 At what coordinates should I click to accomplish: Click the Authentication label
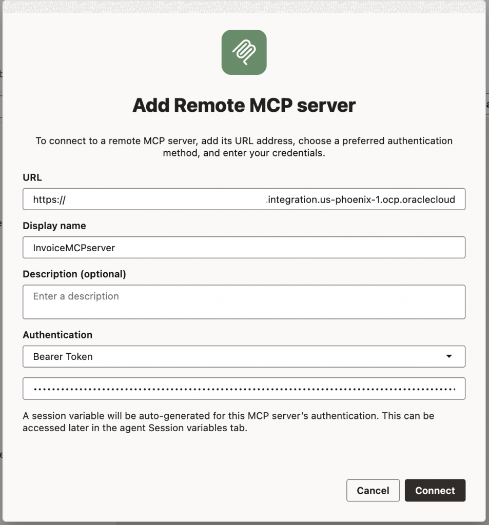(57, 335)
